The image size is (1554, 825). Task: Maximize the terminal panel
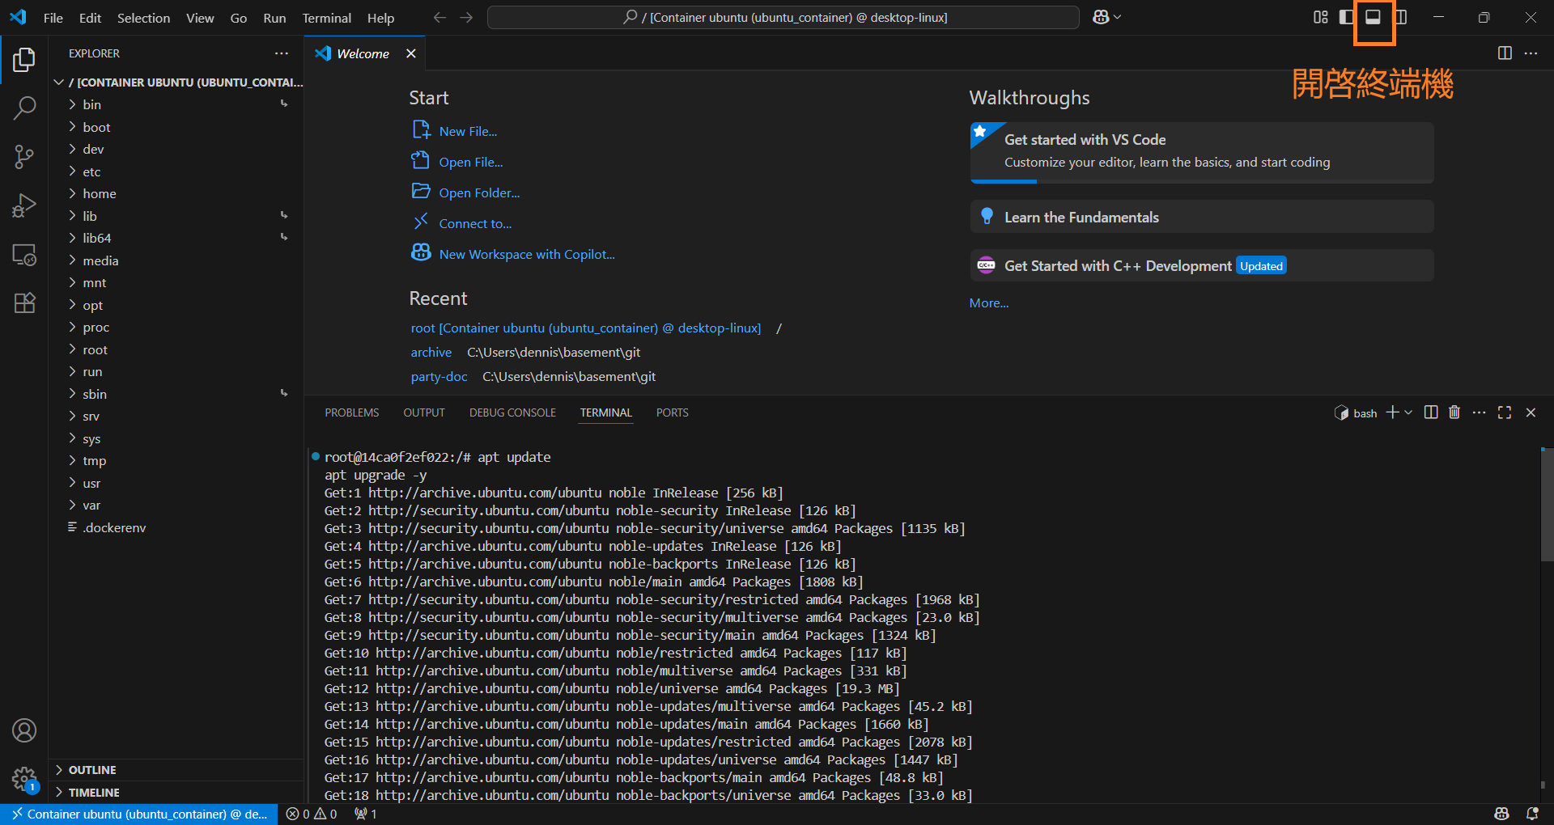[x=1504, y=412]
